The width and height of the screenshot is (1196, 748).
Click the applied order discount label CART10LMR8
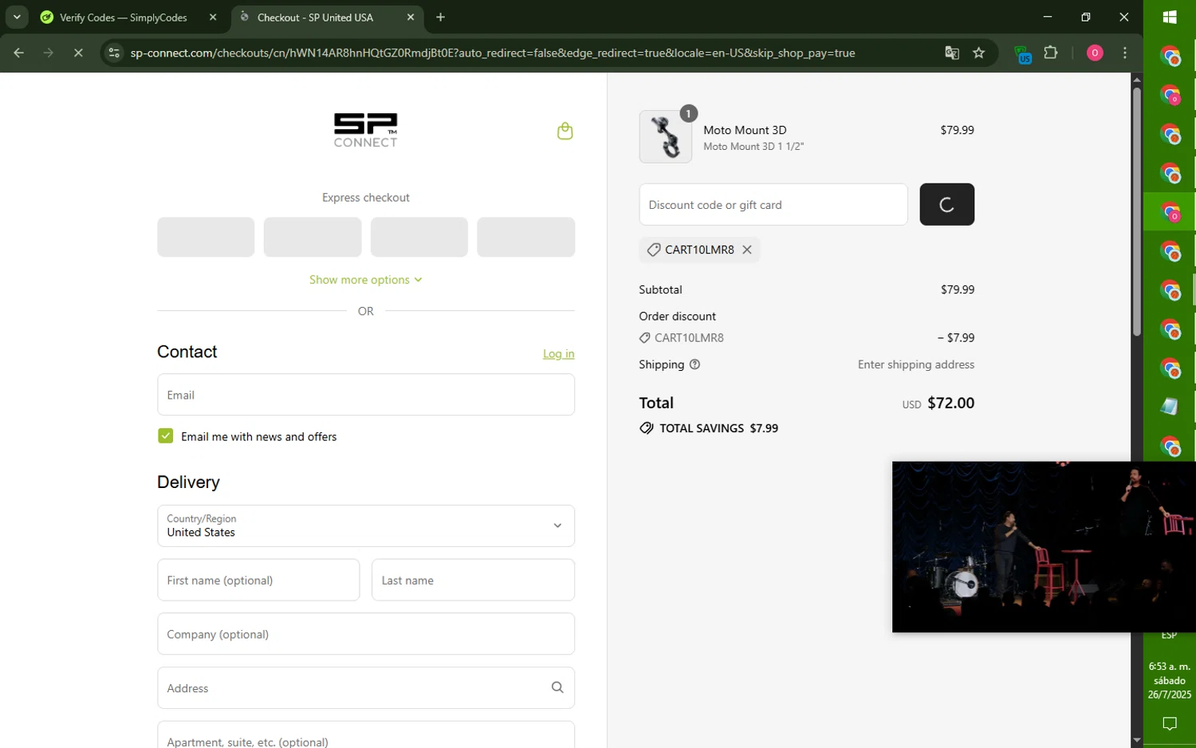click(x=689, y=338)
